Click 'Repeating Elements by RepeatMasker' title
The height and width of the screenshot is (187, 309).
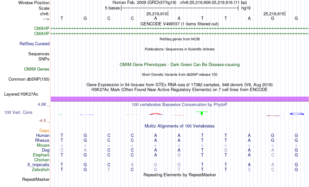180,175
